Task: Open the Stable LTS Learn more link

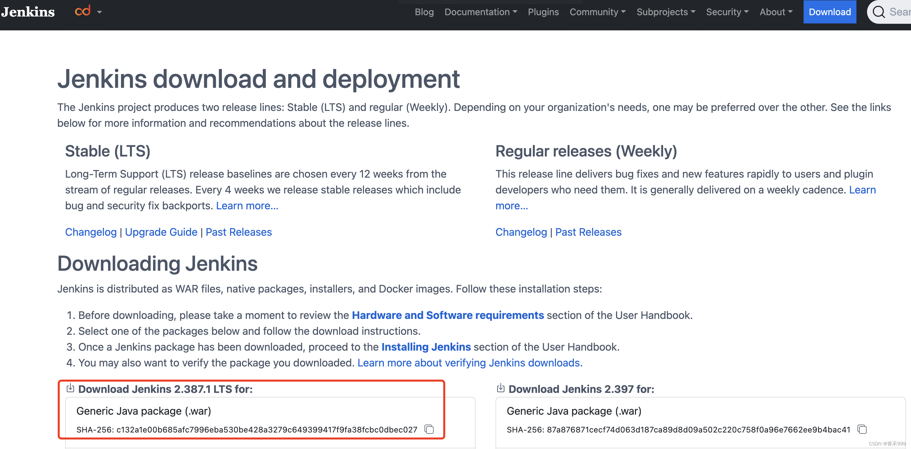Action: coord(247,206)
